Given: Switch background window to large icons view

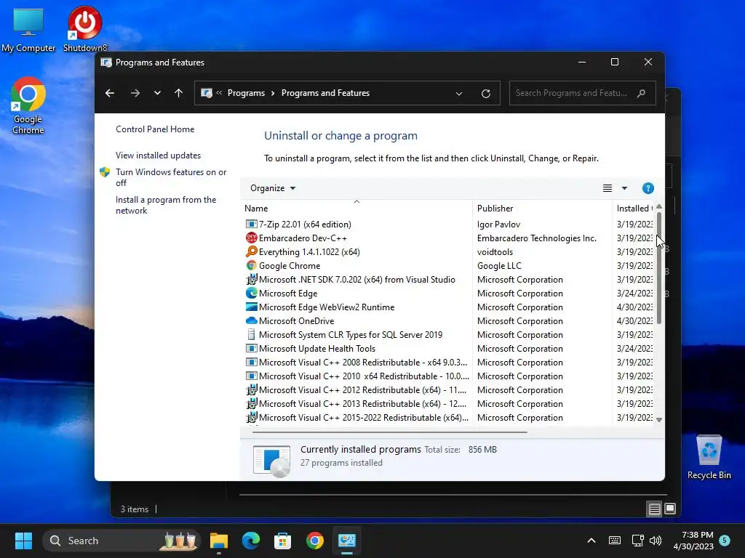Looking at the screenshot, I should click(x=670, y=509).
